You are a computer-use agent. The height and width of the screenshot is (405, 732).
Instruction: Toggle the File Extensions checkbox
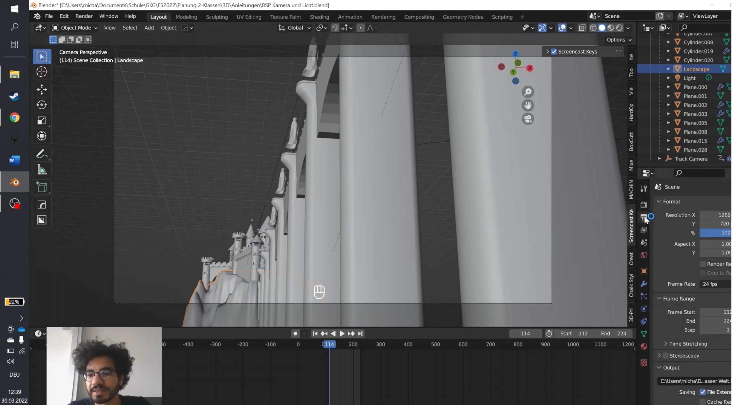click(703, 392)
